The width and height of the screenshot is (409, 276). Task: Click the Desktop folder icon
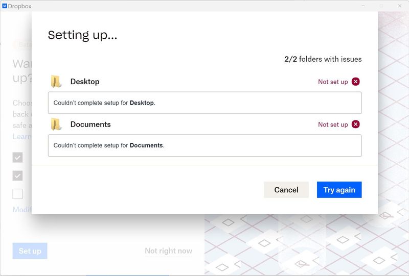(56, 82)
